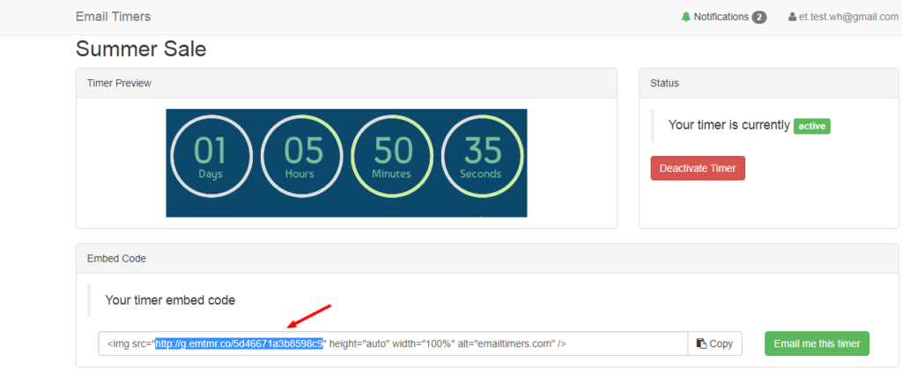Open the Email Timers home link

[113, 17]
